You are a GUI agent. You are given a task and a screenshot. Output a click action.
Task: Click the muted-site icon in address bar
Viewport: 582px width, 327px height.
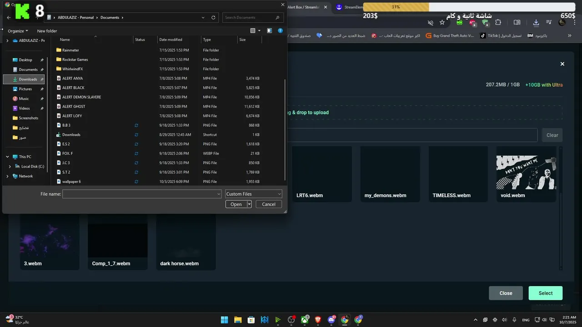point(431,22)
